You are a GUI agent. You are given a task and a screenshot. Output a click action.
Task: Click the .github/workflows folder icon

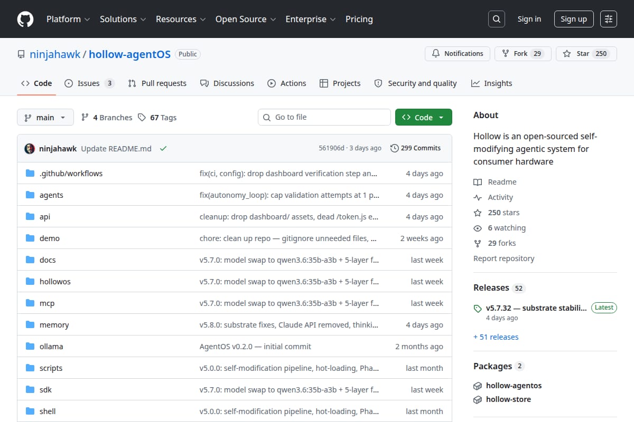coord(30,174)
